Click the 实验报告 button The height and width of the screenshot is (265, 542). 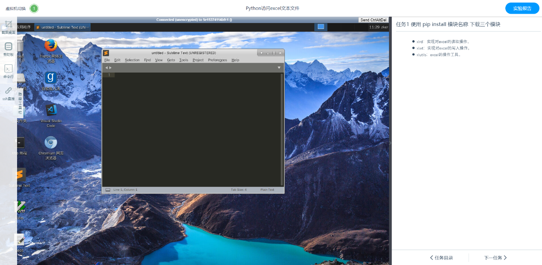click(x=522, y=9)
